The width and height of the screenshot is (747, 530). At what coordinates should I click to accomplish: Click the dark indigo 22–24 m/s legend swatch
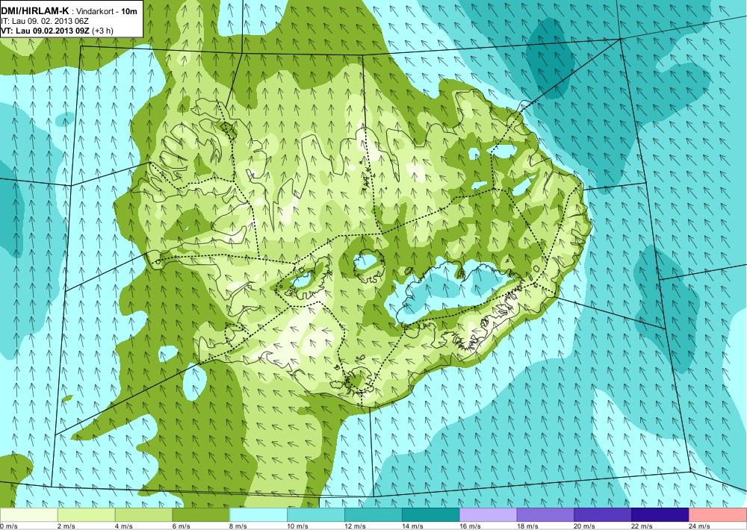pyautogui.click(x=660, y=515)
